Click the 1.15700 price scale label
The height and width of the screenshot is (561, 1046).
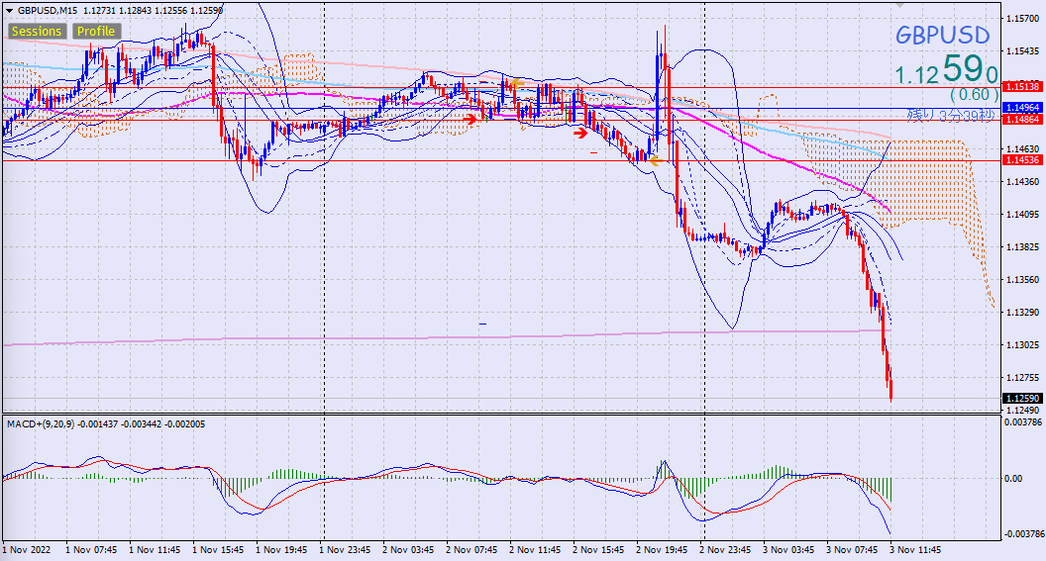(1022, 18)
